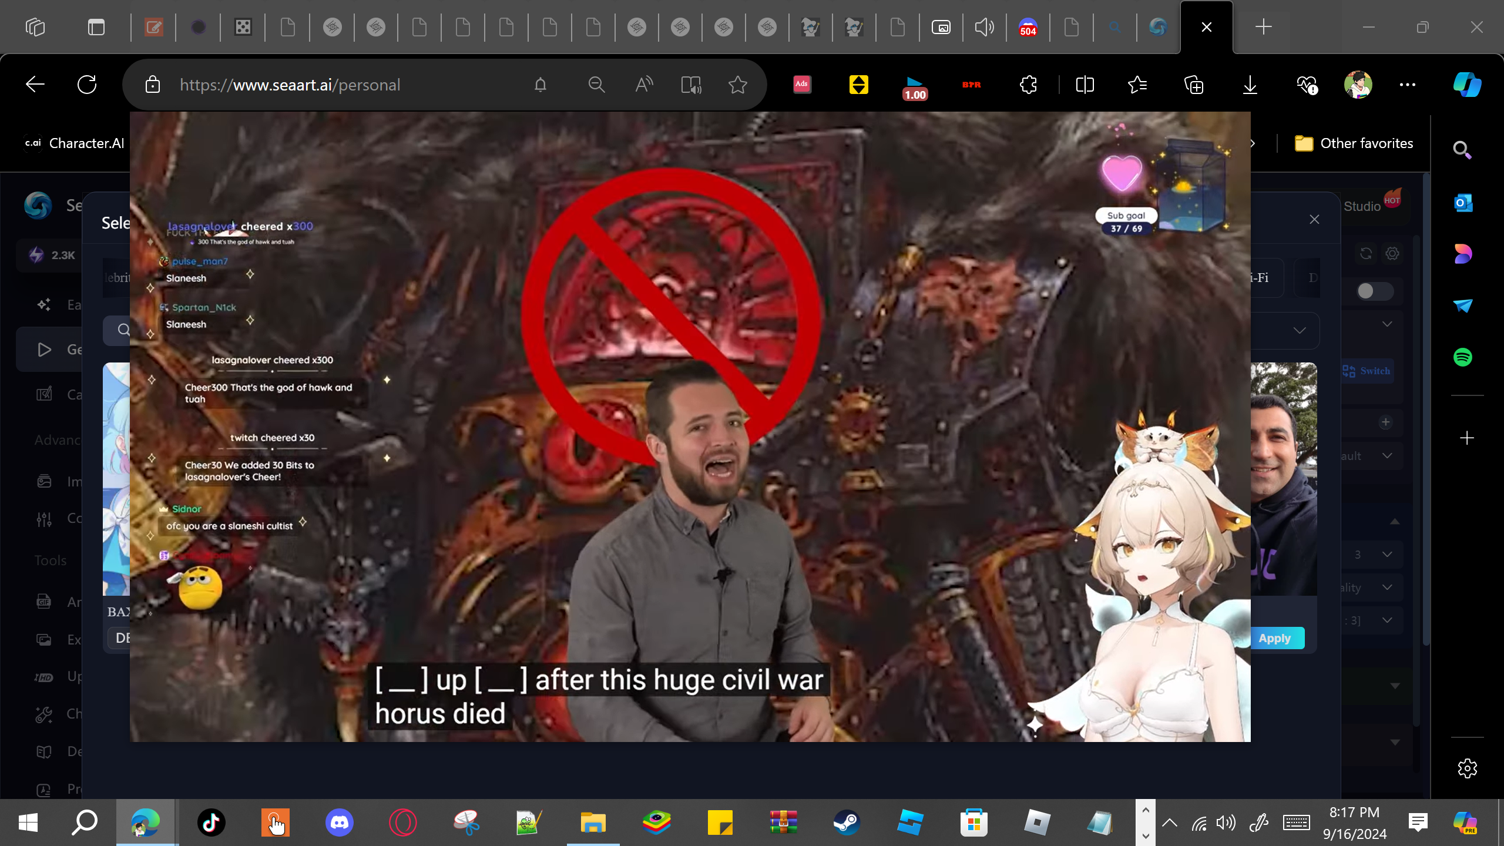Select the man photo model thumbnail

(x=1283, y=479)
